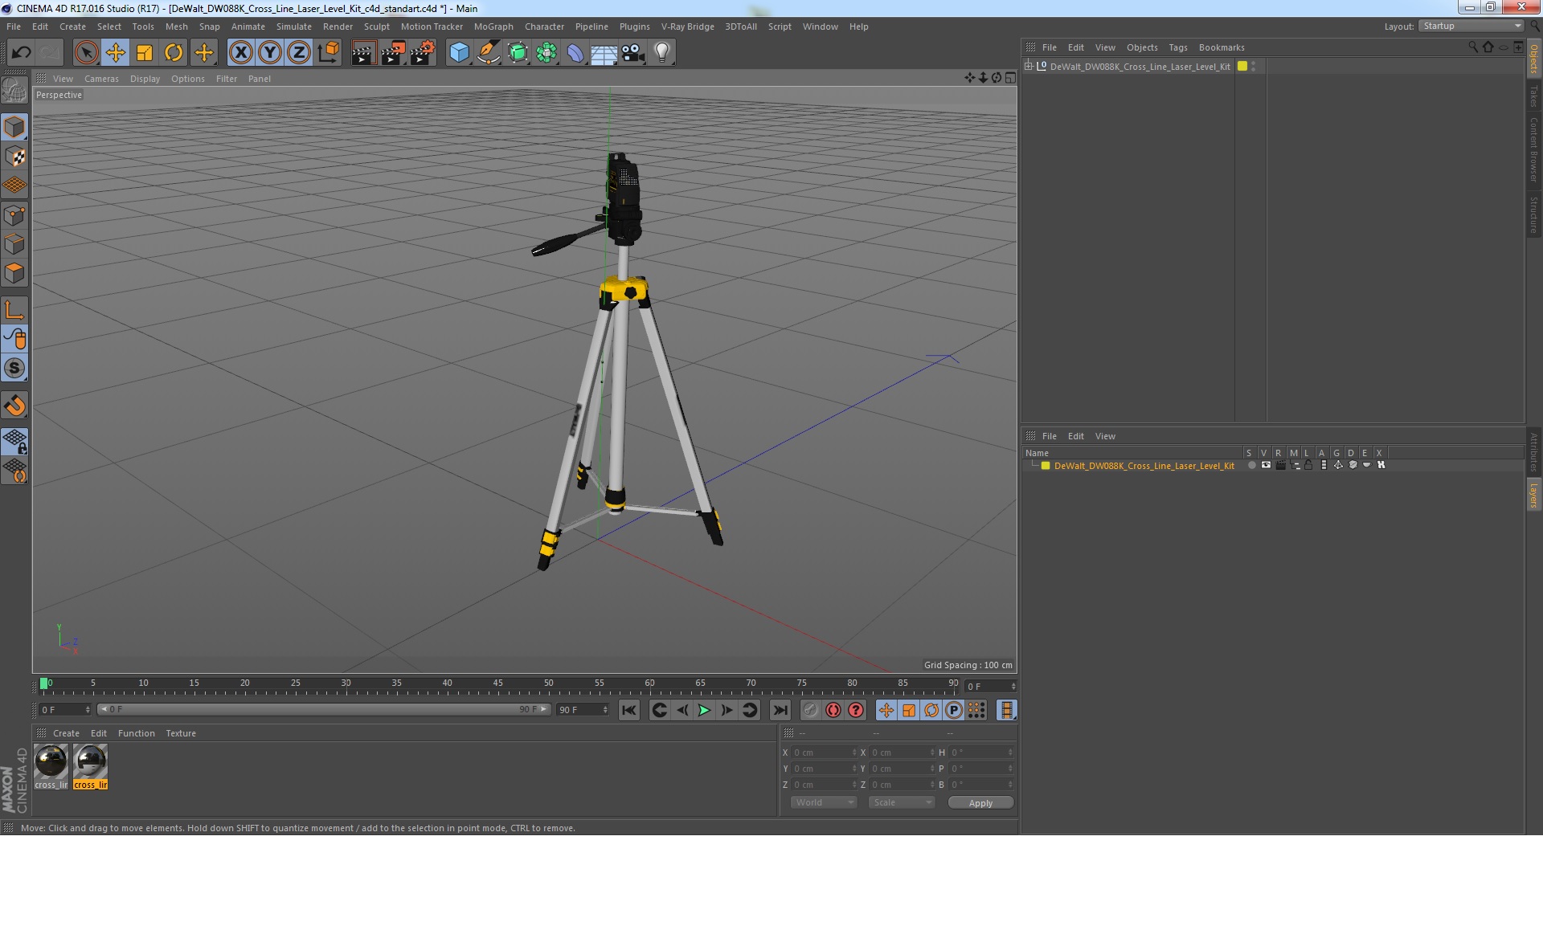Add a Cube primitive object
The image size is (1543, 930).
459,53
